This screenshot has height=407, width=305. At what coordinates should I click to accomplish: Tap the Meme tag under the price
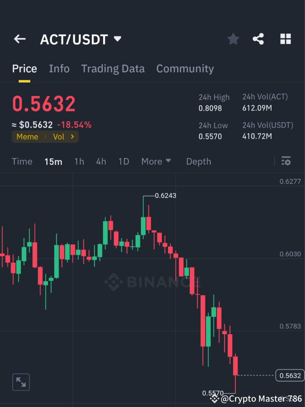pyautogui.click(x=27, y=137)
